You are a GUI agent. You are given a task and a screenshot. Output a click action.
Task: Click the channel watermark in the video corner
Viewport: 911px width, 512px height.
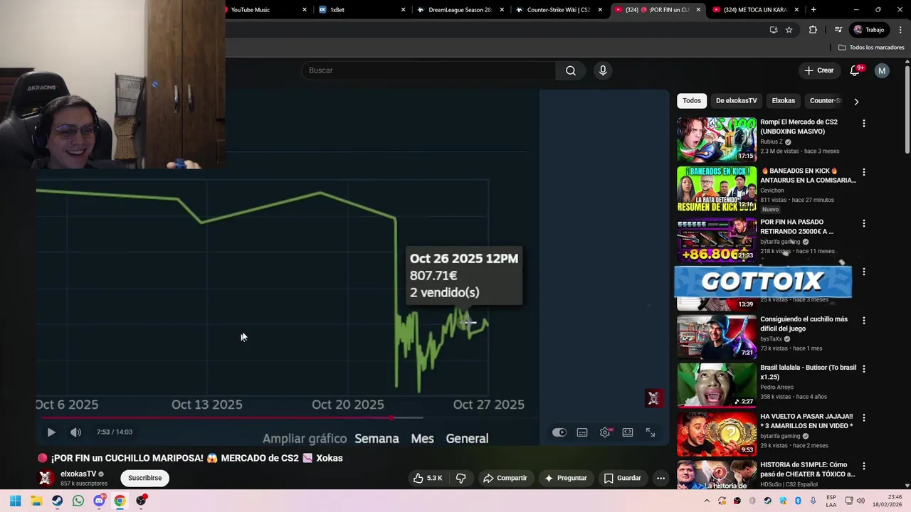pyautogui.click(x=653, y=398)
